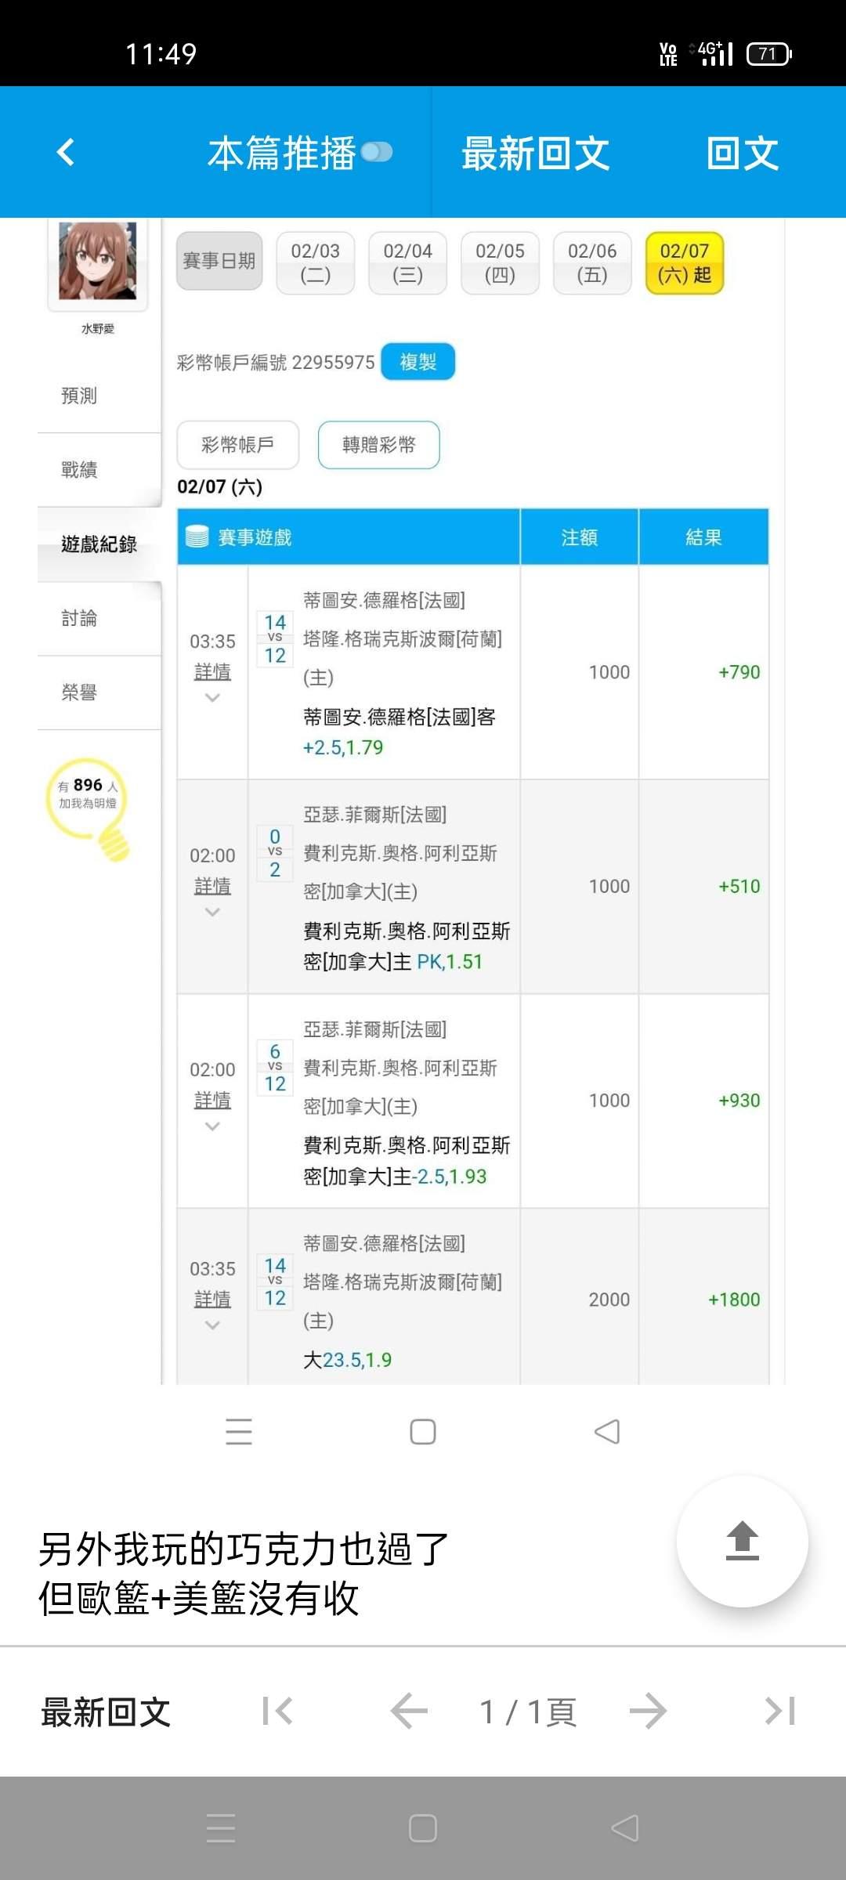The height and width of the screenshot is (1880, 846).
Task: Open the Android recent apps menu icon
Action: click(221, 1828)
